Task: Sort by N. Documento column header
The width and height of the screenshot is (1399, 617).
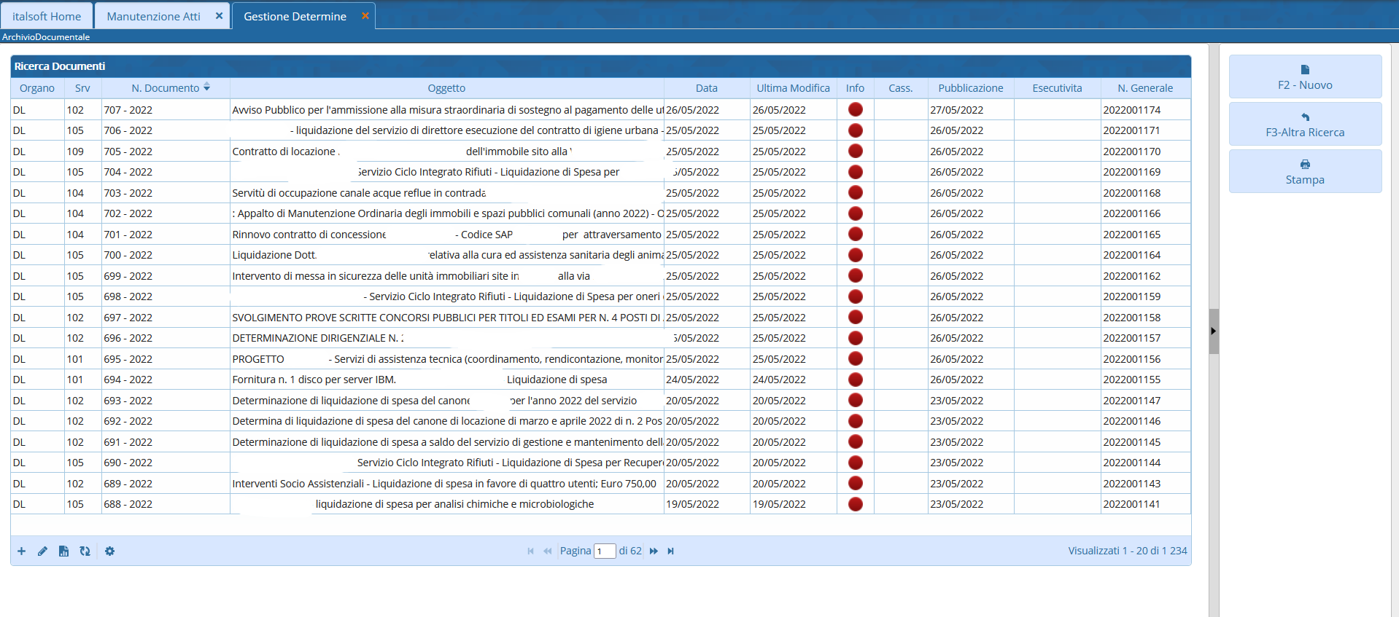Action: coord(166,88)
